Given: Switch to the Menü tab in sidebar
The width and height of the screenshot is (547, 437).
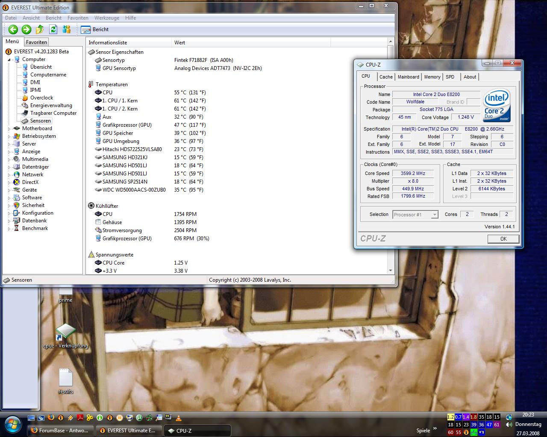Looking at the screenshot, I should coord(12,41).
